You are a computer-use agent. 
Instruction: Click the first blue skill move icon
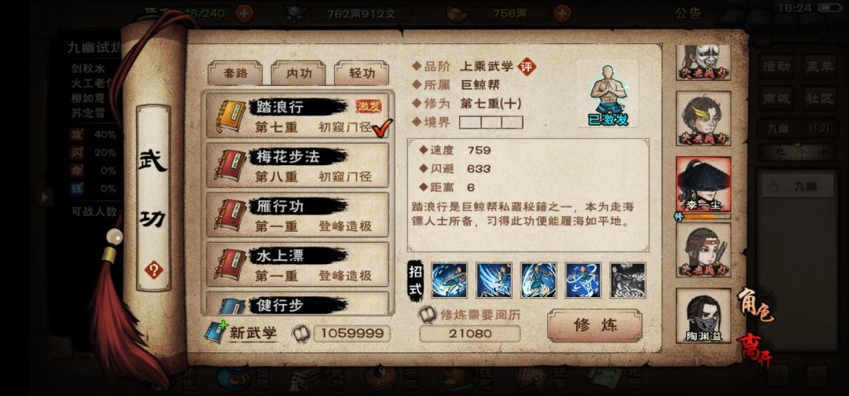[449, 280]
